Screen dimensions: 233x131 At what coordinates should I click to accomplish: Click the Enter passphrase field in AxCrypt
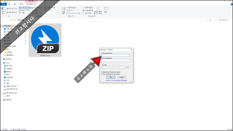tap(116, 55)
